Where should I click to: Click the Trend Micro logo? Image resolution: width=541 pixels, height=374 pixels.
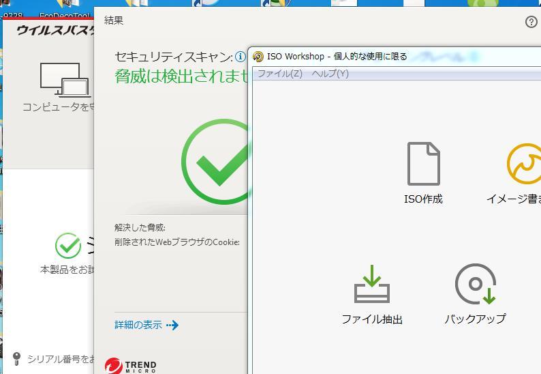[131, 366]
